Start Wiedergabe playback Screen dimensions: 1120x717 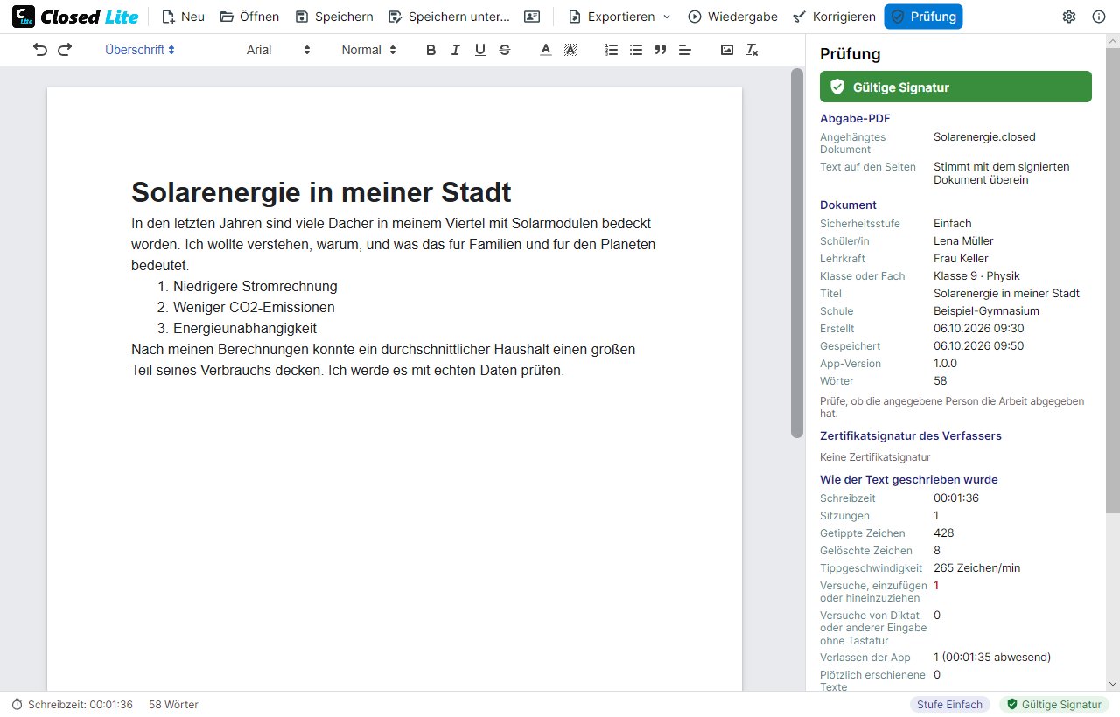(731, 17)
